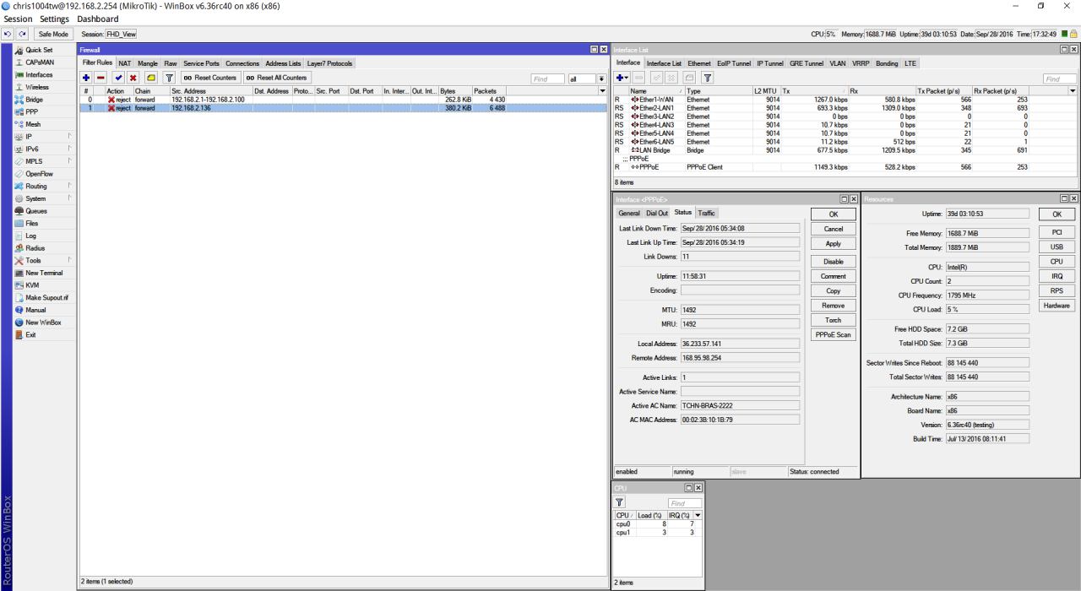Open Interface List columns dropdown arrow
Screen dimensions: 1081x591
[x=1073, y=90]
